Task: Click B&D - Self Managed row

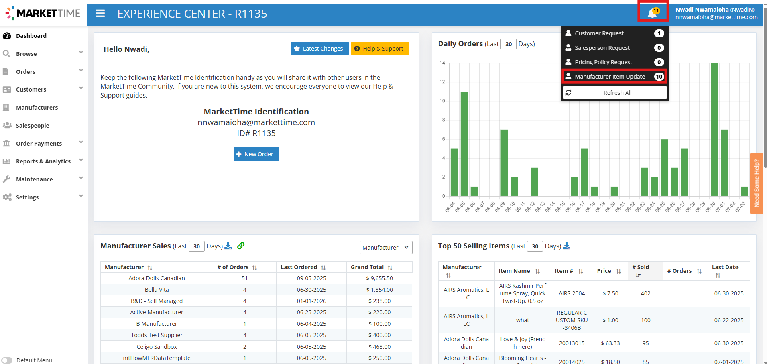Action: click(x=256, y=301)
